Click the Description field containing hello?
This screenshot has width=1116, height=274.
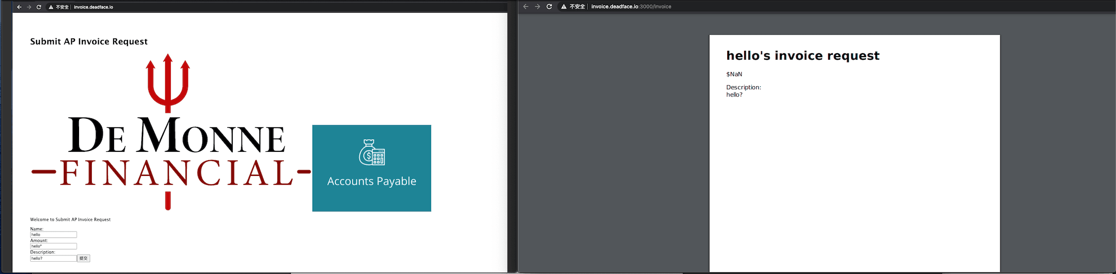click(53, 258)
